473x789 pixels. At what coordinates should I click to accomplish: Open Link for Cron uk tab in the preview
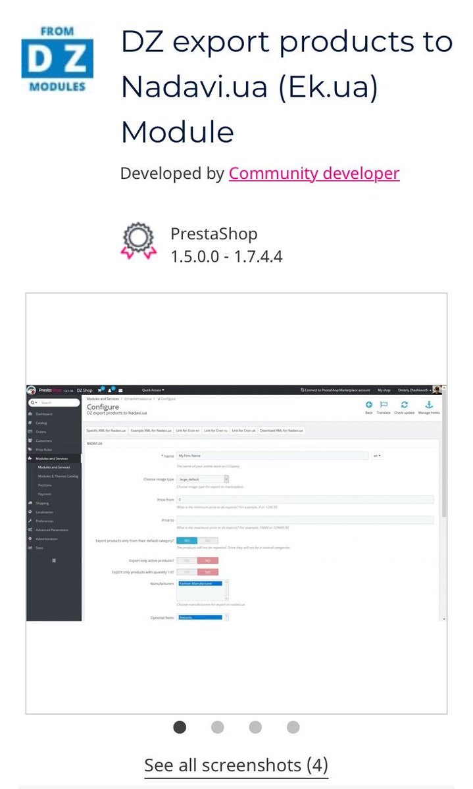tap(243, 430)
